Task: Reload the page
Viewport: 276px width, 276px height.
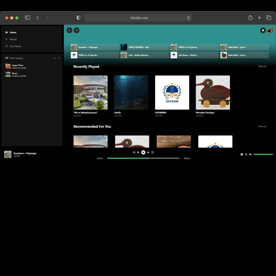Action: click(x=188, y=18)
